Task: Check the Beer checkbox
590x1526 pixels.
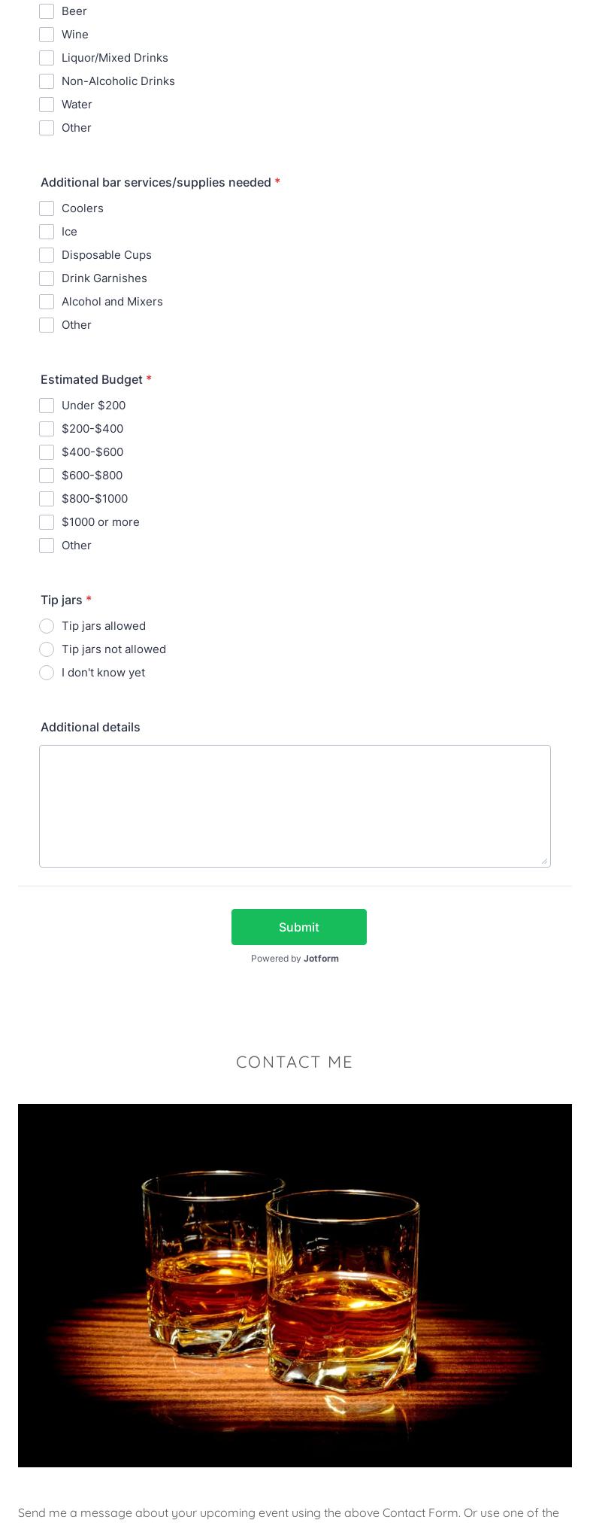Action: pos(47,11)
